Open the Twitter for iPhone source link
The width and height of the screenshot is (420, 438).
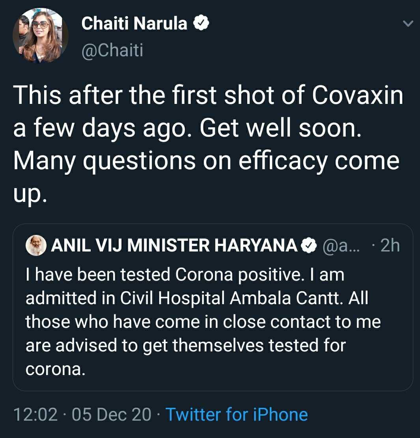236,414
